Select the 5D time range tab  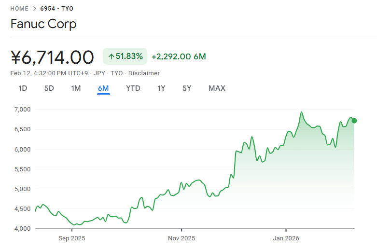pyautogui.click(x=49, y=88)
